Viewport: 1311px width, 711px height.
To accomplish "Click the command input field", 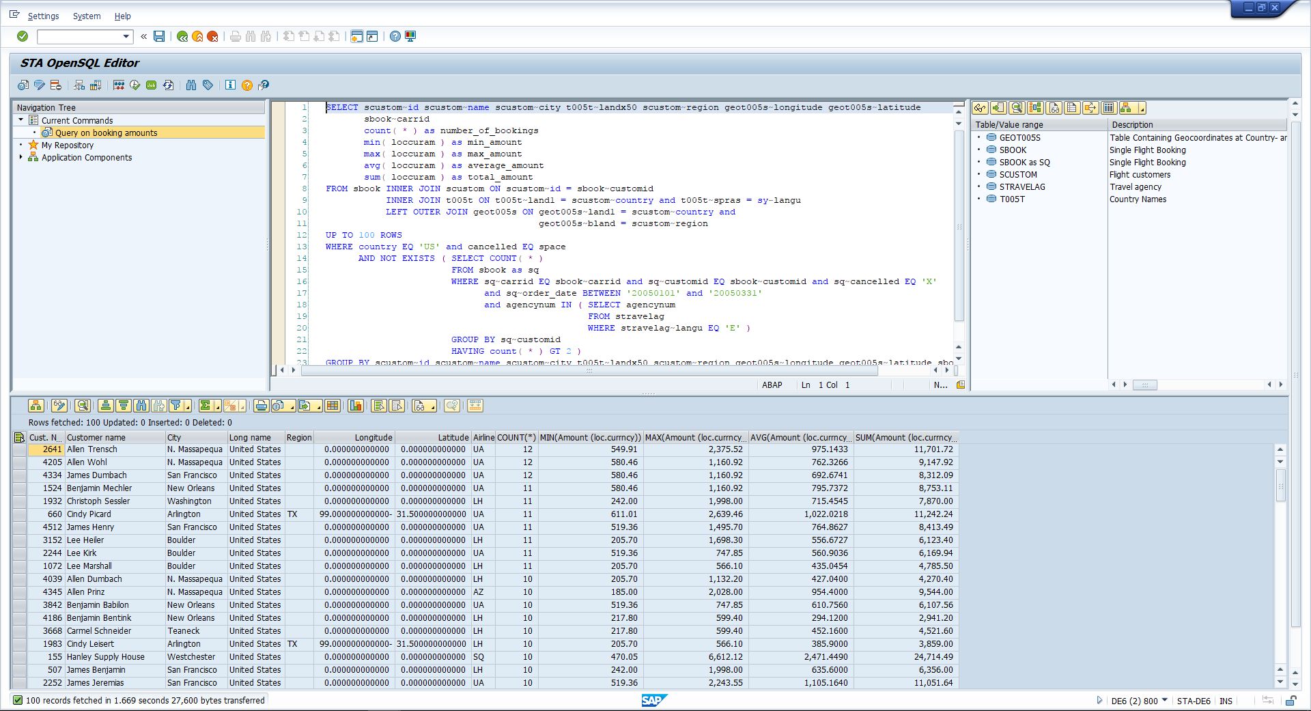I will point(80,36).
